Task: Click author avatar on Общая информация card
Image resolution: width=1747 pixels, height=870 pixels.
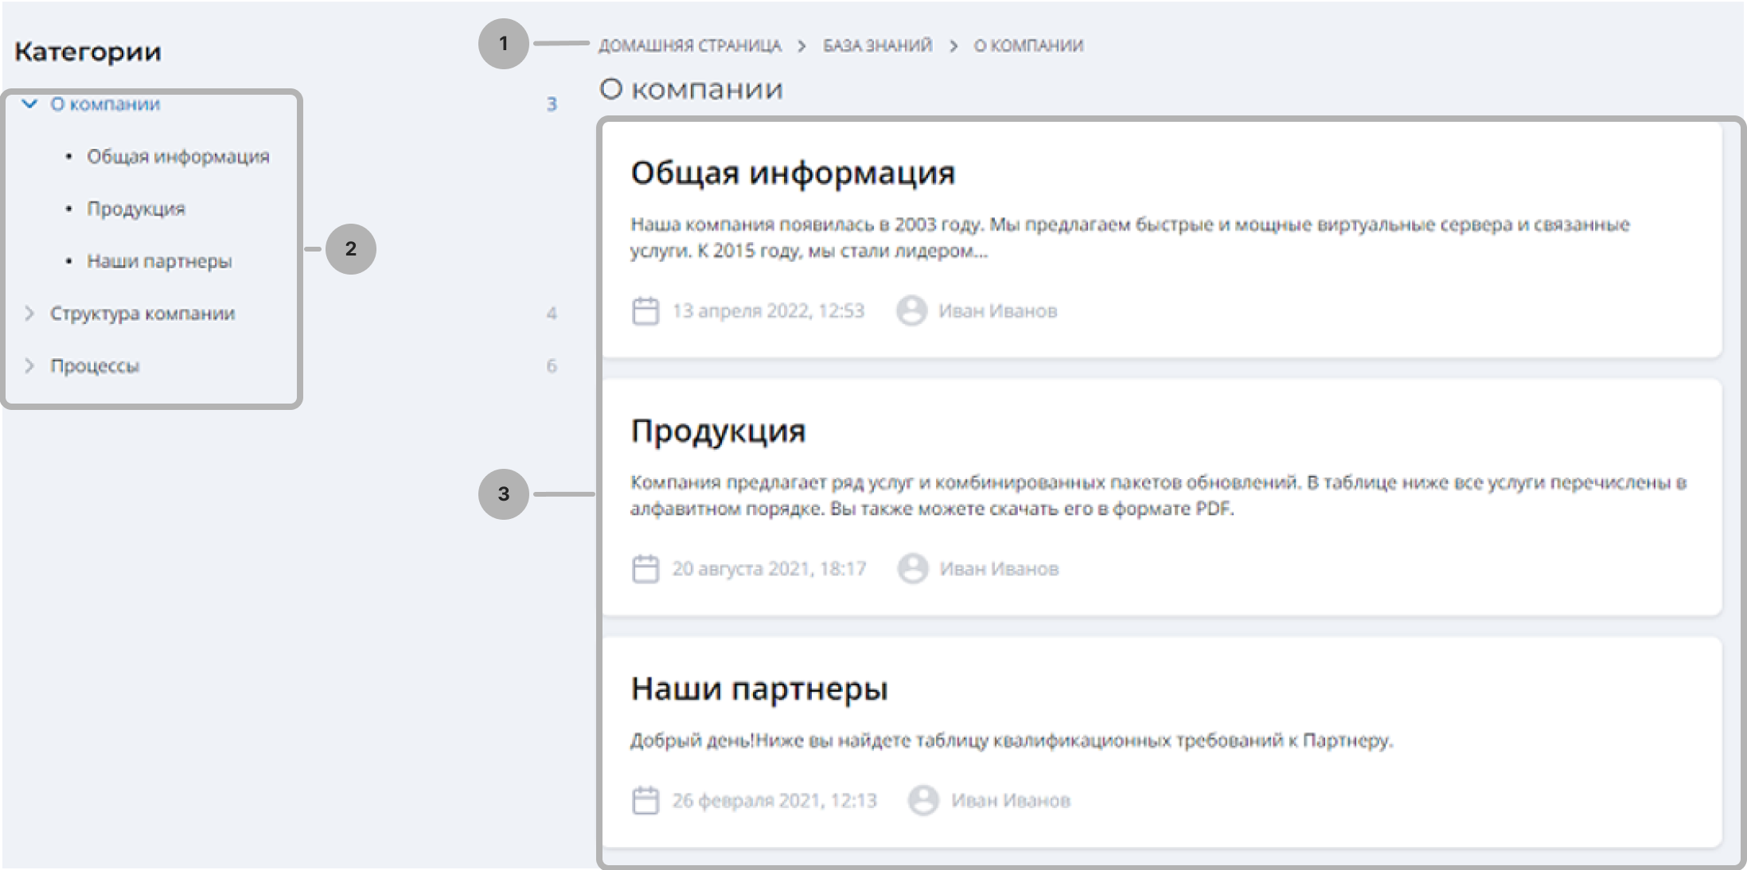Action: [911, 310]
